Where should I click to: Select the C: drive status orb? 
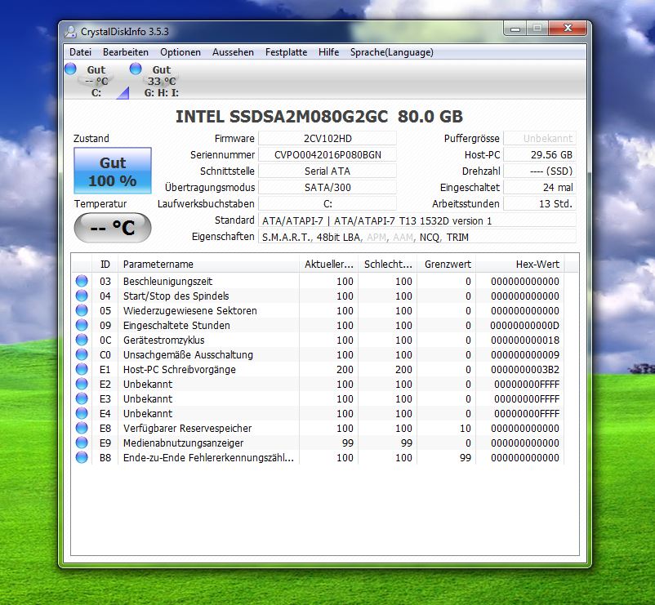point(70,69)
